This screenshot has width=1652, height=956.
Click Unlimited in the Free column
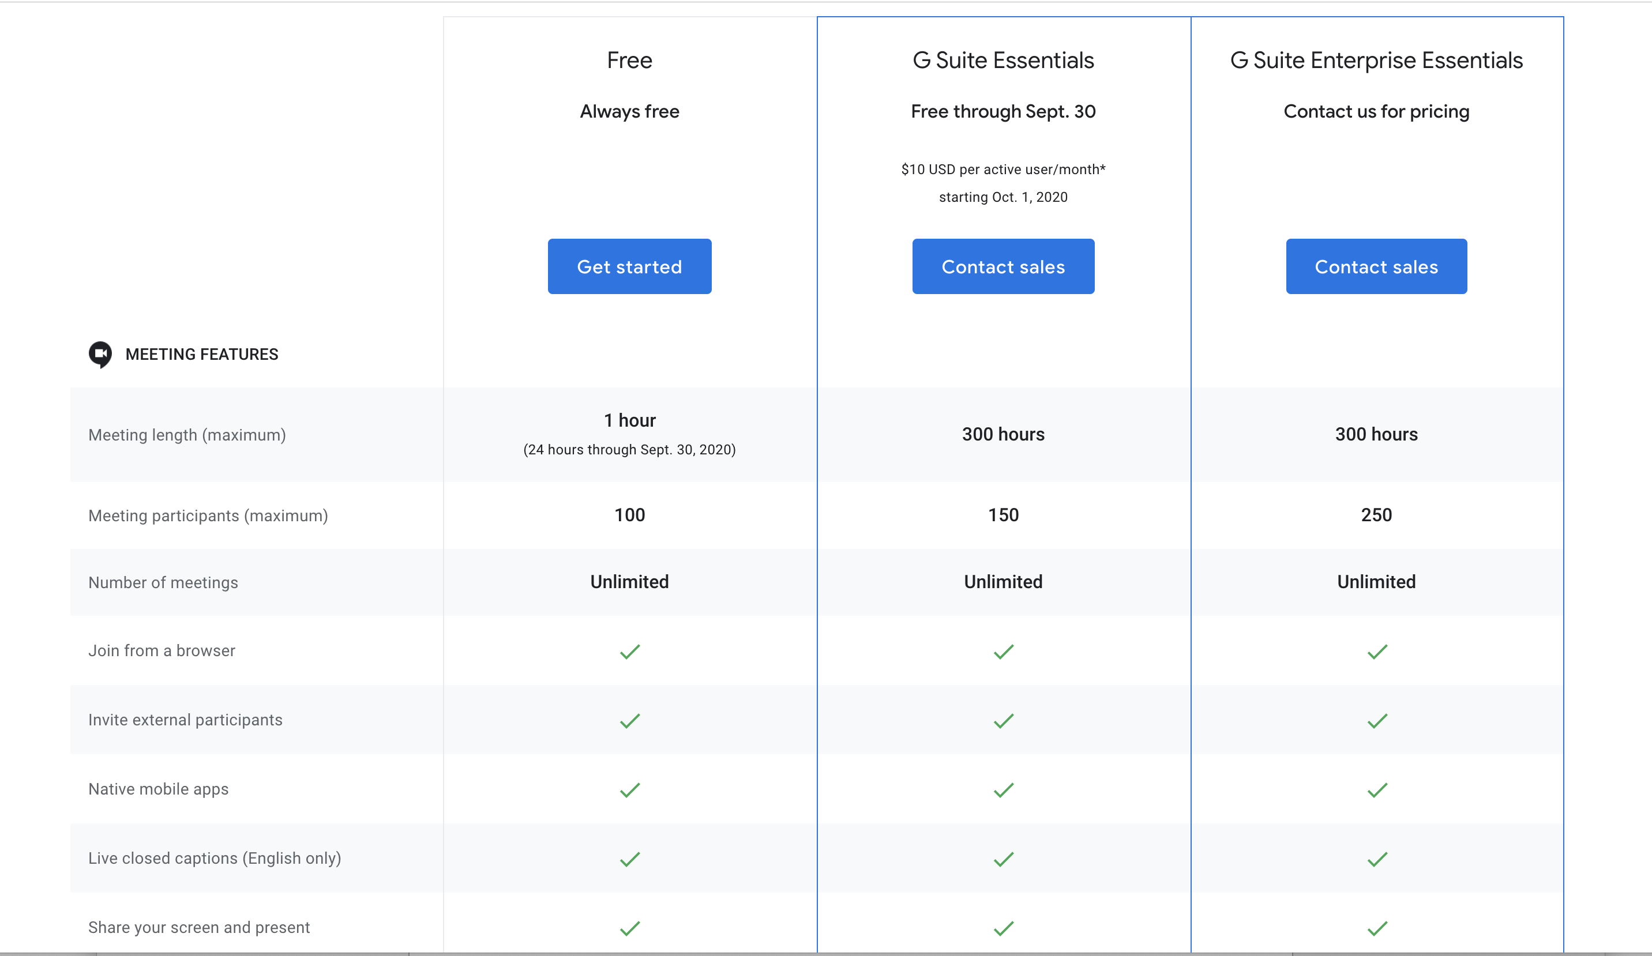[629, 582]
